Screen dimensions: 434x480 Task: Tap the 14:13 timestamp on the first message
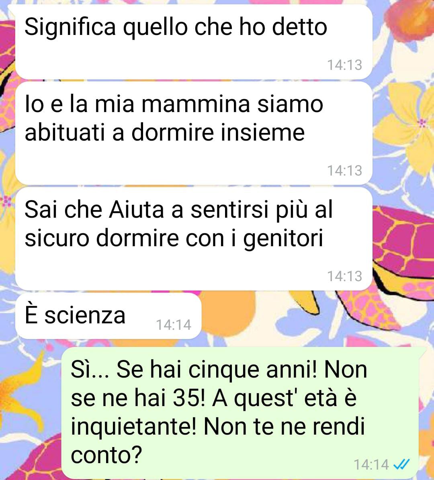click(x=344, y=65)
